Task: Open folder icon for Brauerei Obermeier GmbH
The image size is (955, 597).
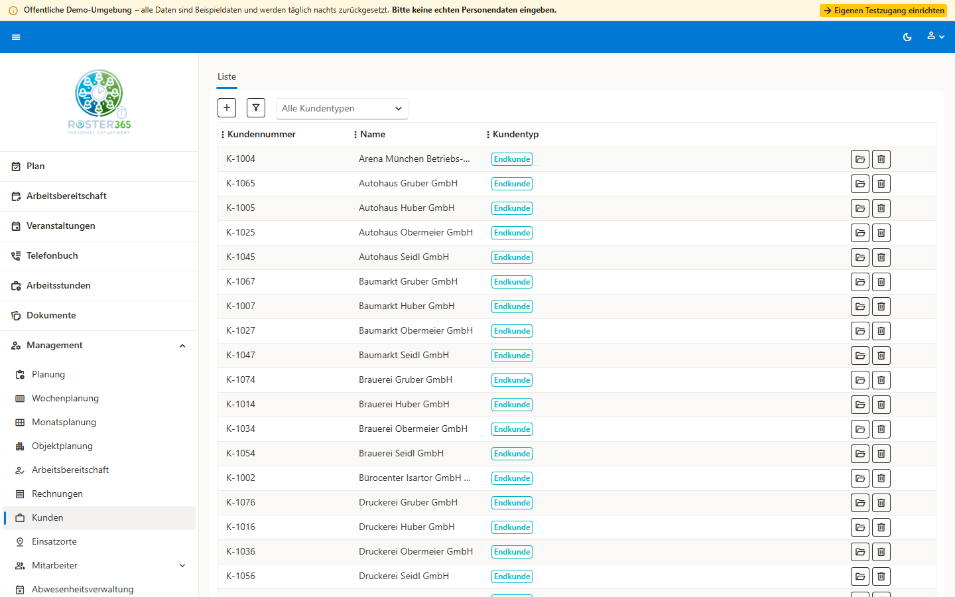Action: (860, 429)
